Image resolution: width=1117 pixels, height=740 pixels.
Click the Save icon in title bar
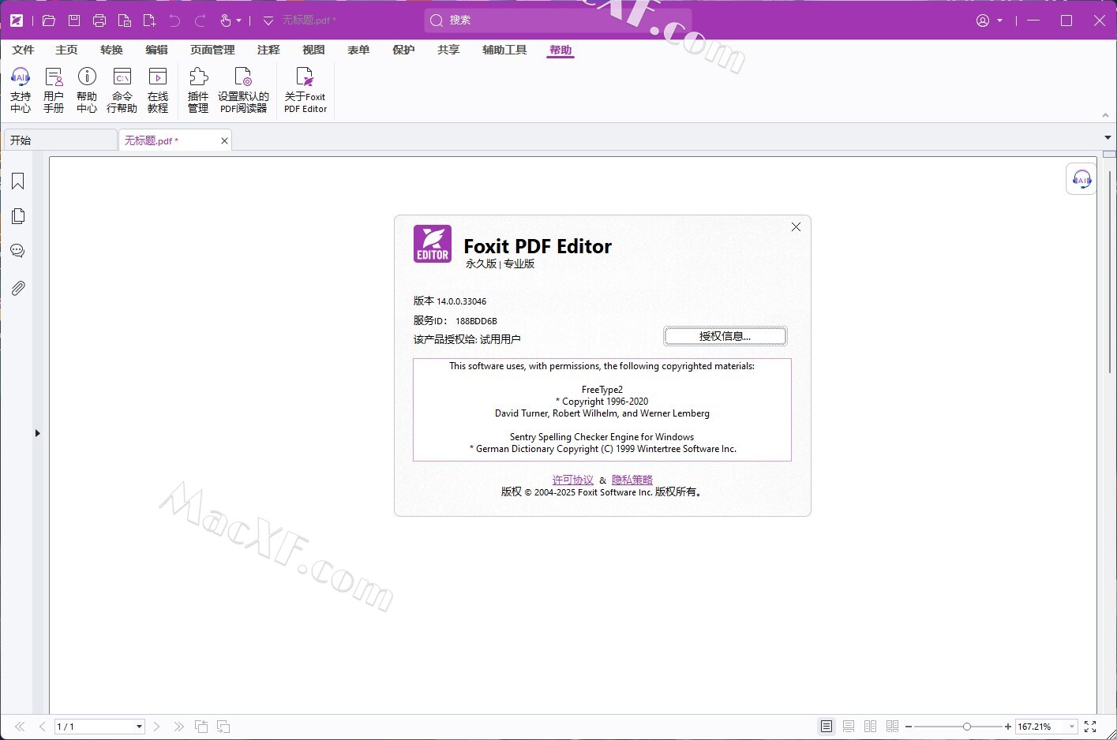74,21
